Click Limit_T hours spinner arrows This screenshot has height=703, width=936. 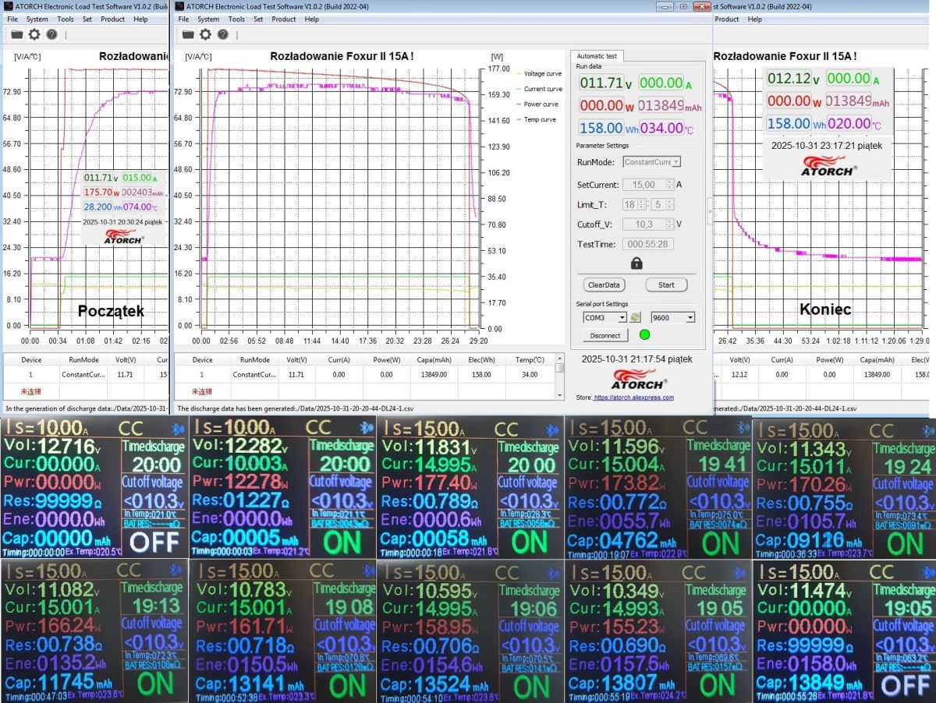point(642,204)
